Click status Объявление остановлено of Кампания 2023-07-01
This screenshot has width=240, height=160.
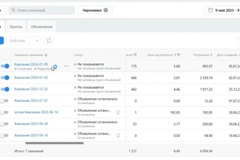[97, 99]
